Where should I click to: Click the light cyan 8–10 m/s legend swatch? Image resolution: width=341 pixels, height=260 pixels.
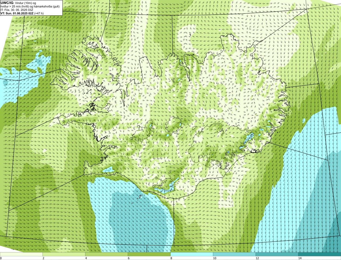[192, 254]
